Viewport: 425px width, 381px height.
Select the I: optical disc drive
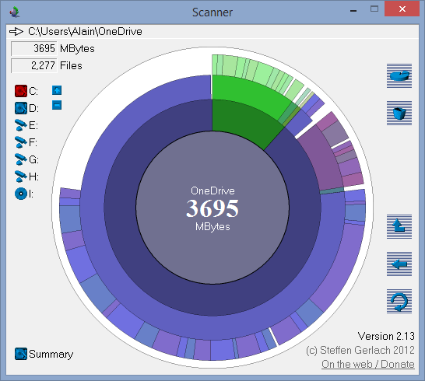[21, 194]
